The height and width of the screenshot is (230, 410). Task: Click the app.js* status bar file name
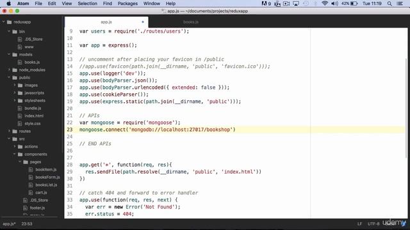pyautogui.click(x=9, y=224)
